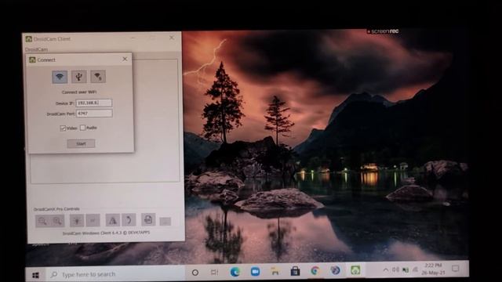502x282 pixels.
Task: Close the DroidCam Client window
Action: pyautogui.click(x=172, y=38)
